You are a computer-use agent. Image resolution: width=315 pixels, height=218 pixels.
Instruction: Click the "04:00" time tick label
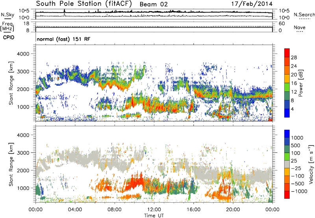click(75, 210)
